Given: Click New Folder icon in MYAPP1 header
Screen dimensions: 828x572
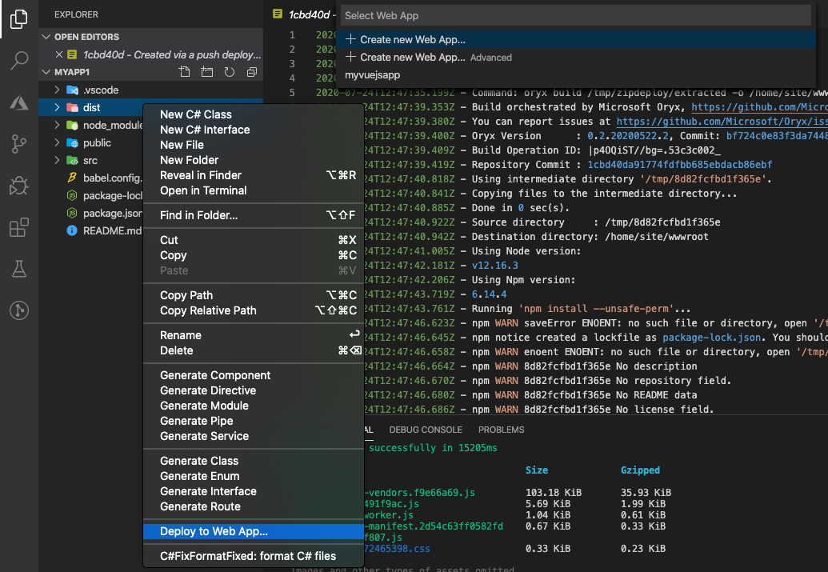Looking at the screenshot, I should [x=207, y=72].
